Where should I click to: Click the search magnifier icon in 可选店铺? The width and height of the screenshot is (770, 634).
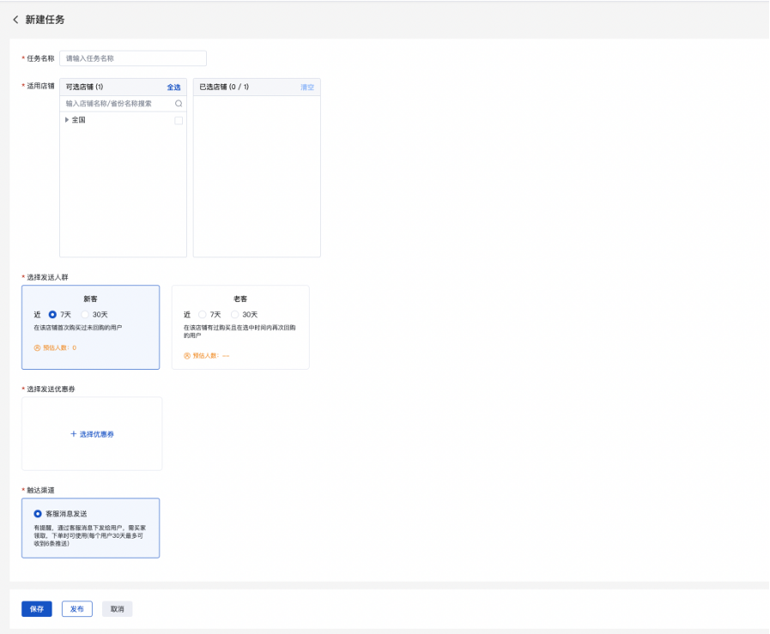179,104
